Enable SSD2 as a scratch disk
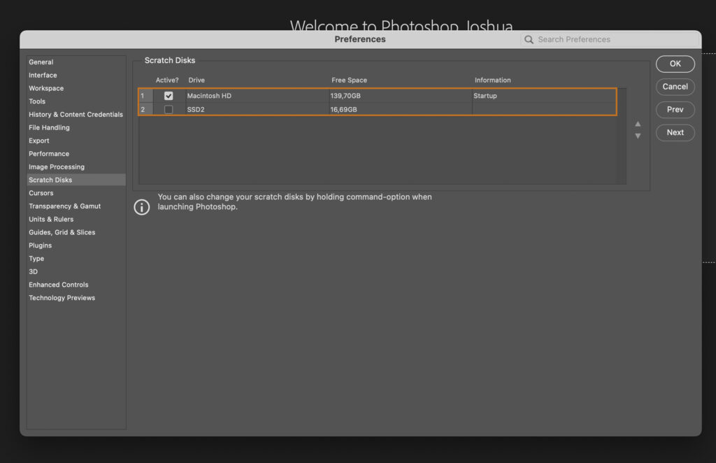The width and height of the screenshot is (716, 463). 169,109
